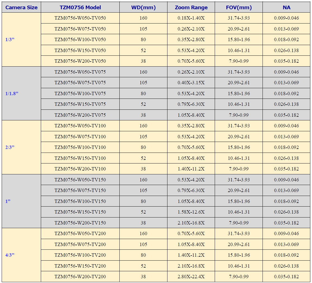The width and height of the screenshot is (312, 283).
Task: Click FOV value in TZM0756-W150-TV200 row
Action: [239, 266]
